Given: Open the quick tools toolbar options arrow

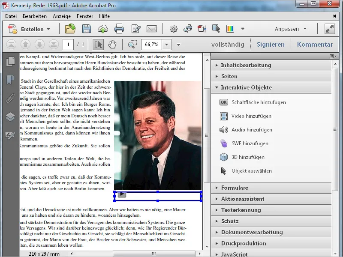Looking at the screenshot, I should [243, 28].
